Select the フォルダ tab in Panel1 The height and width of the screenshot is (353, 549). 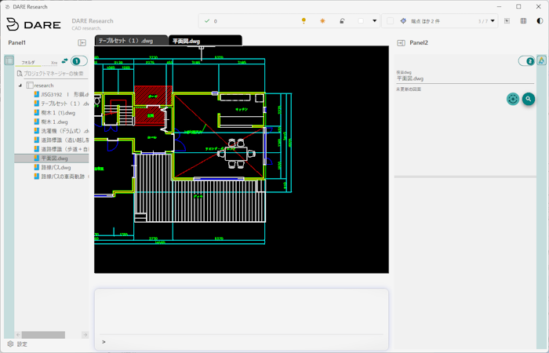tap(28, 62)
